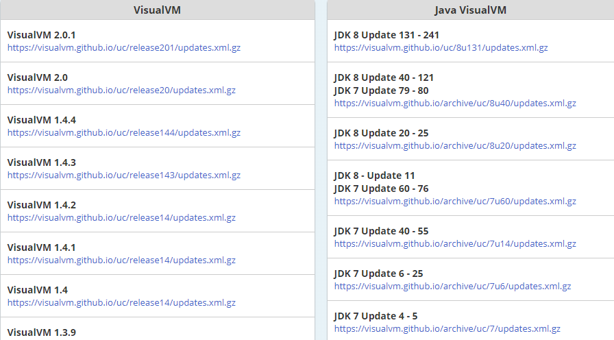The width and height of the screenshot is (614, 340).
Task: Follow the release143 updates.xml.gz link
Action: [x=124, y=175]
